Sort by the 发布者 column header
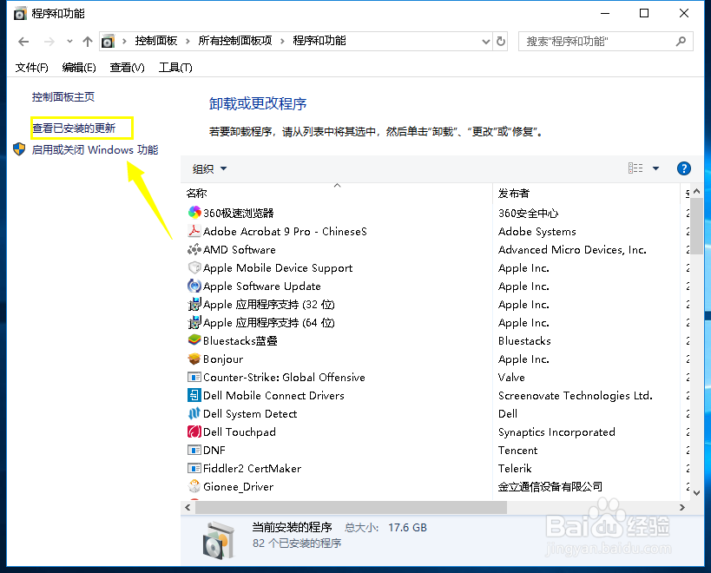Screen dimensions: 711x573 tap(513, 194)
